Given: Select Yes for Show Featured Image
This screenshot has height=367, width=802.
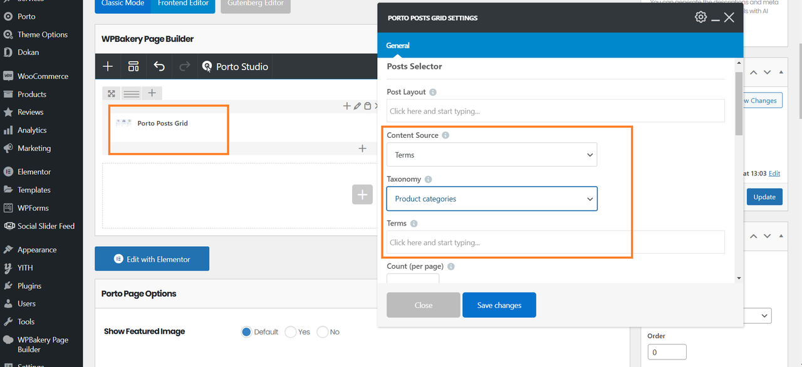Looking at the screenshot, I should (x=290, y=332).
